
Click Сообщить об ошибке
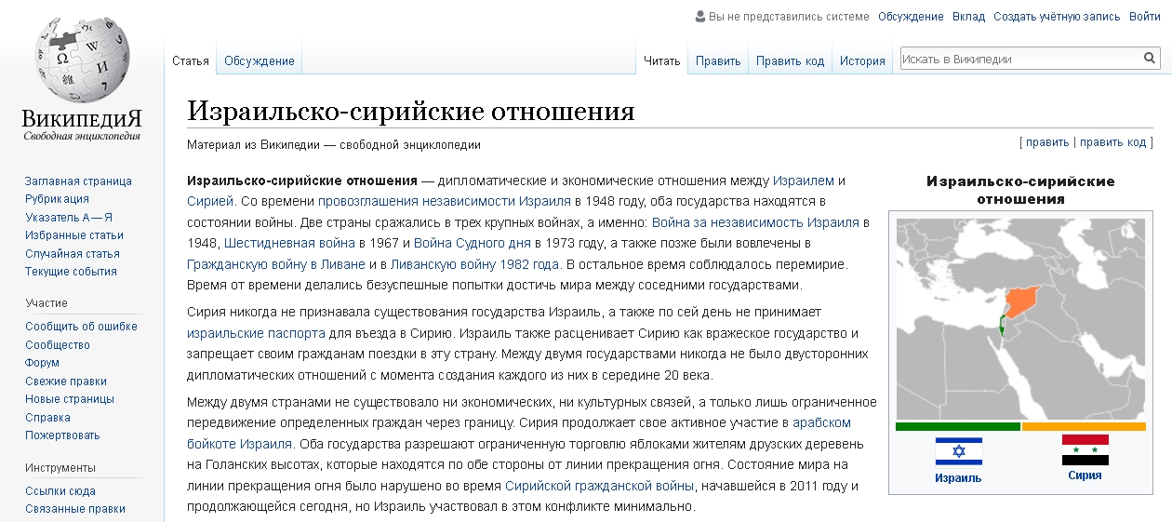click(x=81, y=327)
